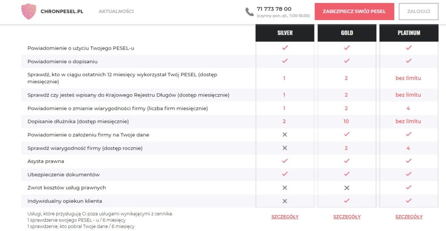The height and width of the screenshot is (231, 446).
Task: Select the Platinum plan header
Action: pyautogui.click(x=409, y=33)
